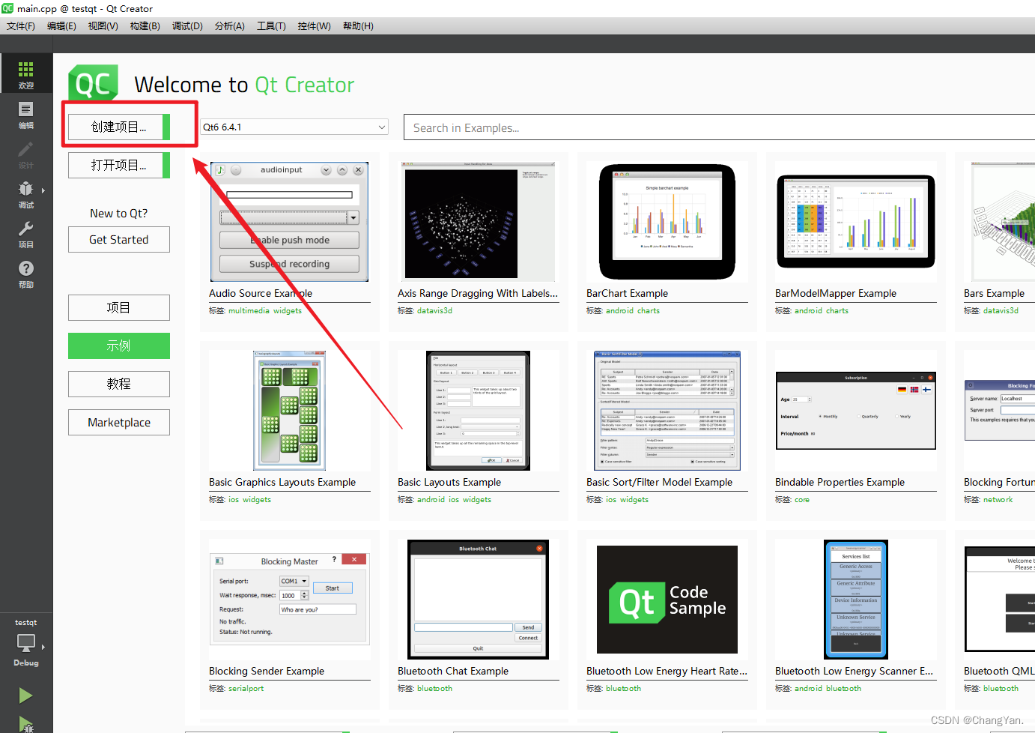Image resolution: width=1035 pixels, height=733 pixels.
Task: Open Axis Range Dragging With Labels thumbnail
Action: point(478,222)
